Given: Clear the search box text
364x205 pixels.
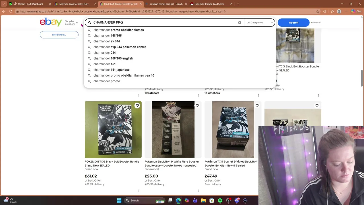Looking at the screenshot, I should (x=239, y=22).
